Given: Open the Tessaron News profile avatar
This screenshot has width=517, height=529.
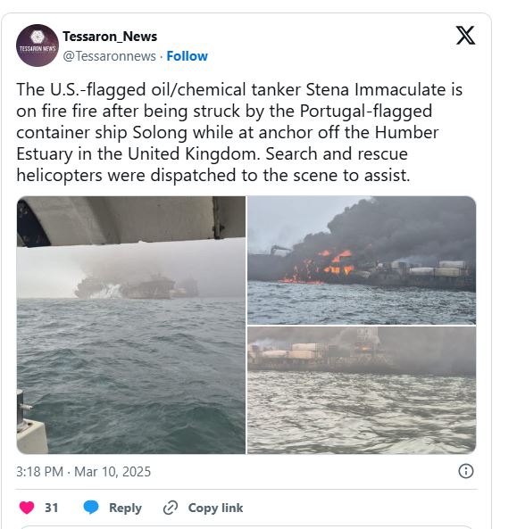Looking at the screenshot, I should click(38, 45).
